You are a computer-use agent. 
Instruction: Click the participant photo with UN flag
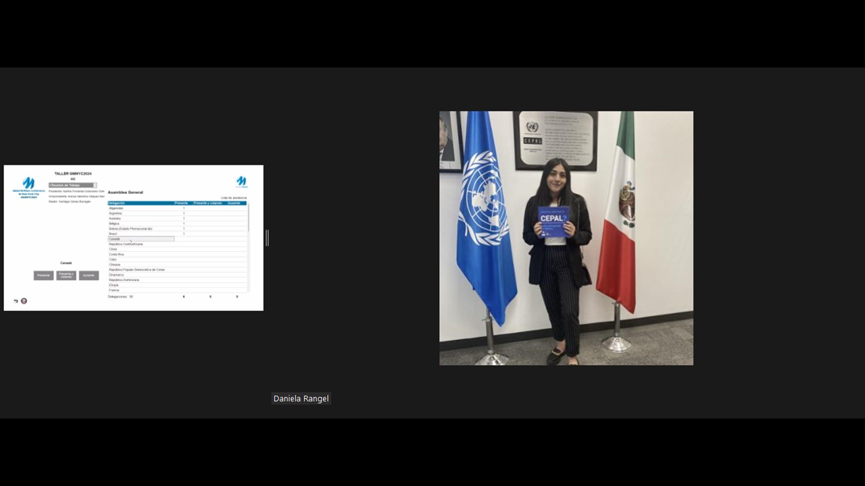(566, 238)
